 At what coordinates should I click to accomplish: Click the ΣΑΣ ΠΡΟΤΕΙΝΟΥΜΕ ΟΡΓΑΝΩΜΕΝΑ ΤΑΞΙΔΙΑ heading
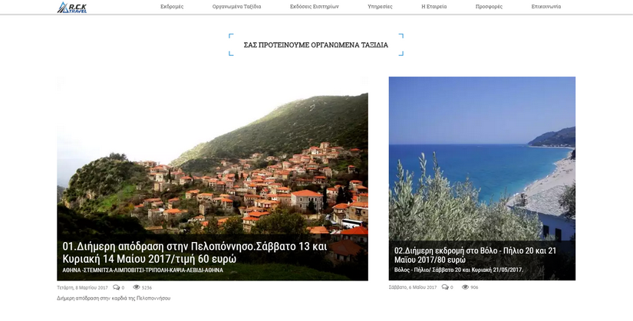point(315,44)
